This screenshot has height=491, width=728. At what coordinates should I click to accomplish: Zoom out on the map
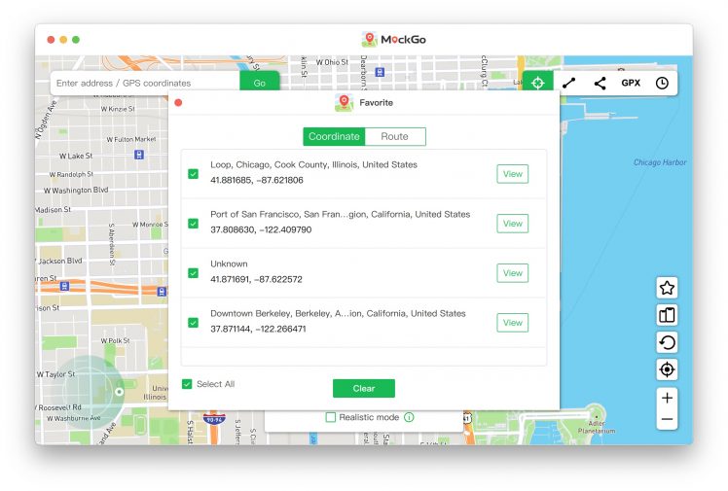coord(667,420)
